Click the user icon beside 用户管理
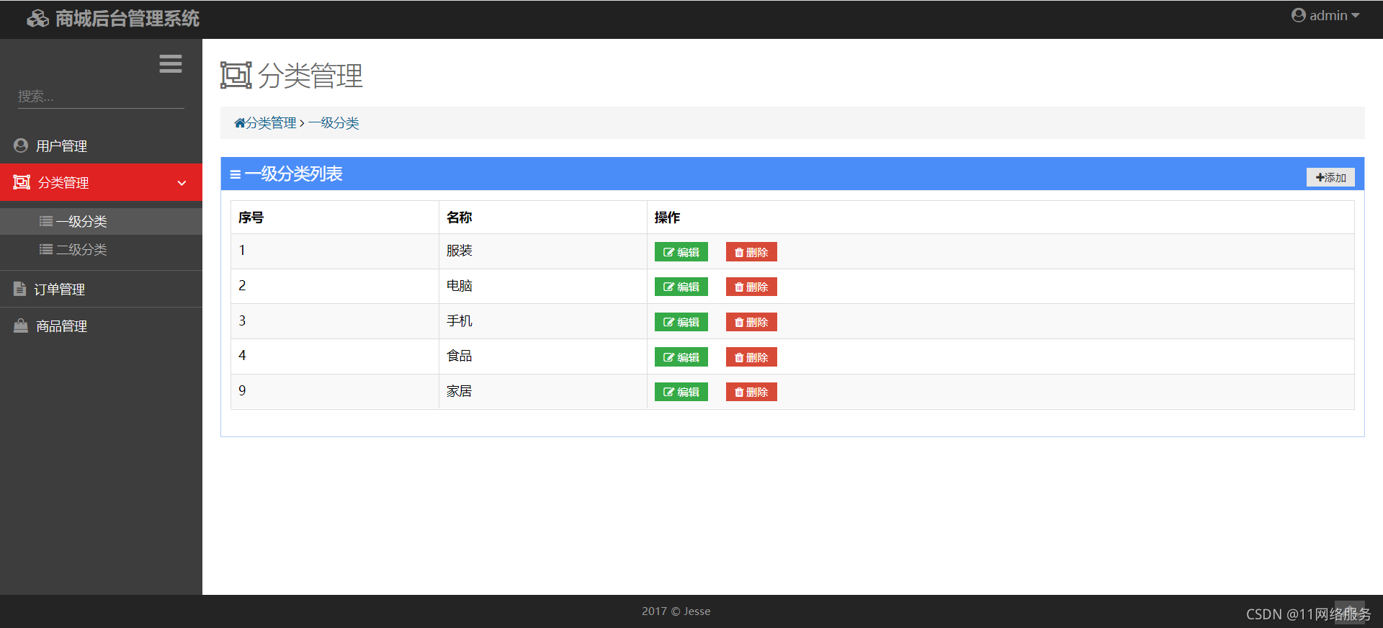 [21, 145]
